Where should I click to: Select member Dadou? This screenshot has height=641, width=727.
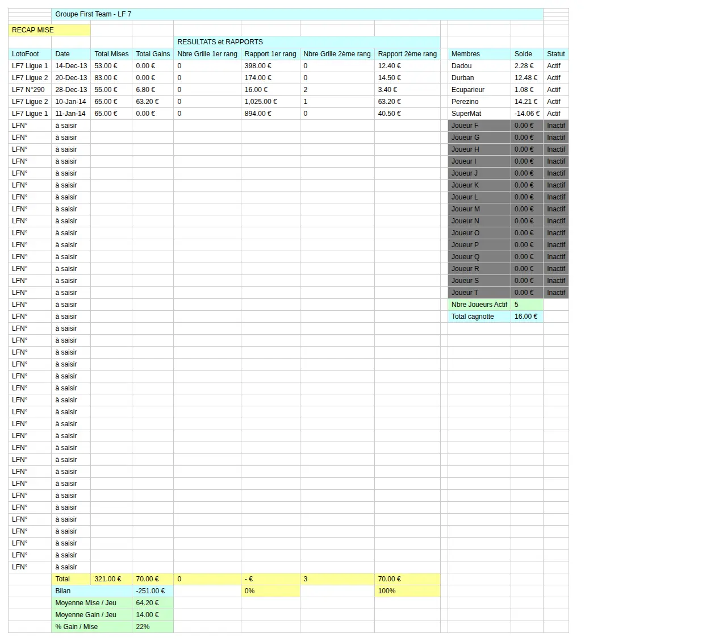479,66
